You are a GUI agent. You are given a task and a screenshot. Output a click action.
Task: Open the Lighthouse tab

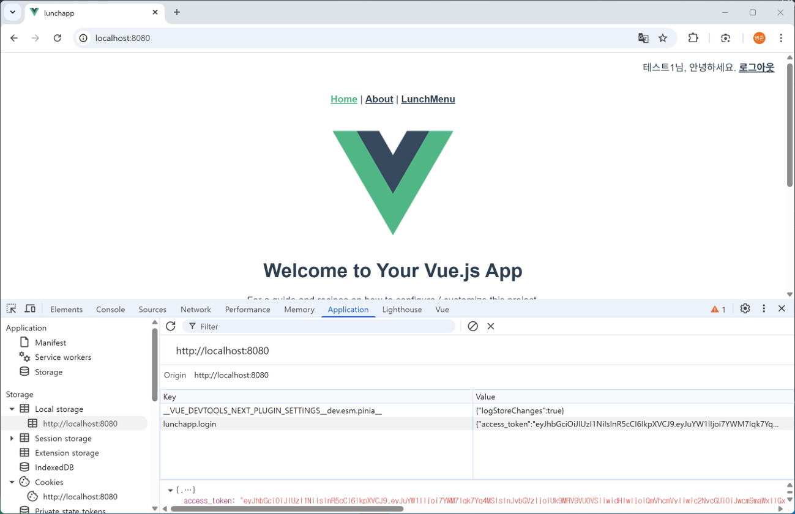(402, 310)
